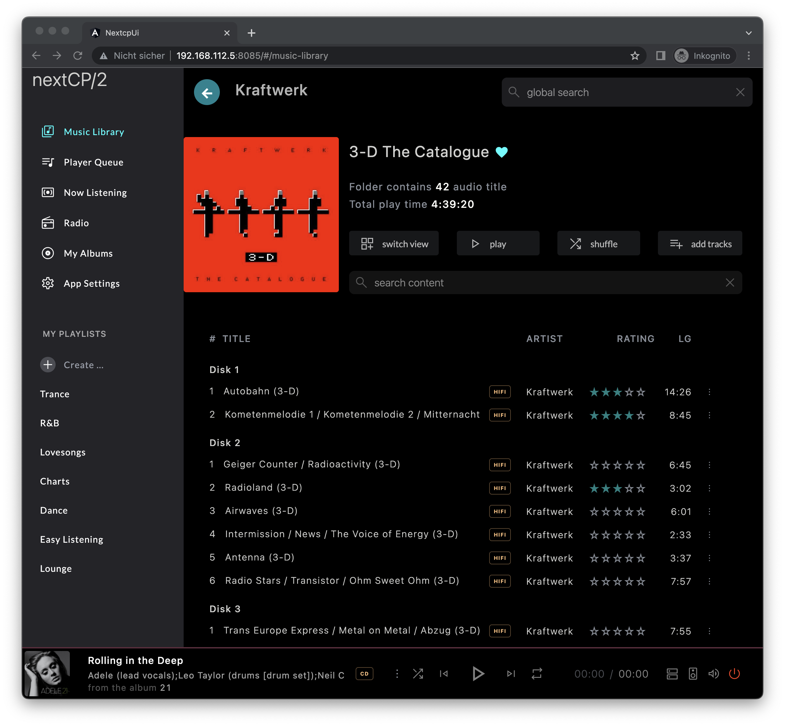Image resolution: width=785 pixels, height=726 pixels.
Task: Open the Chrome three-dot menu
Action: [x=748, y=55]
